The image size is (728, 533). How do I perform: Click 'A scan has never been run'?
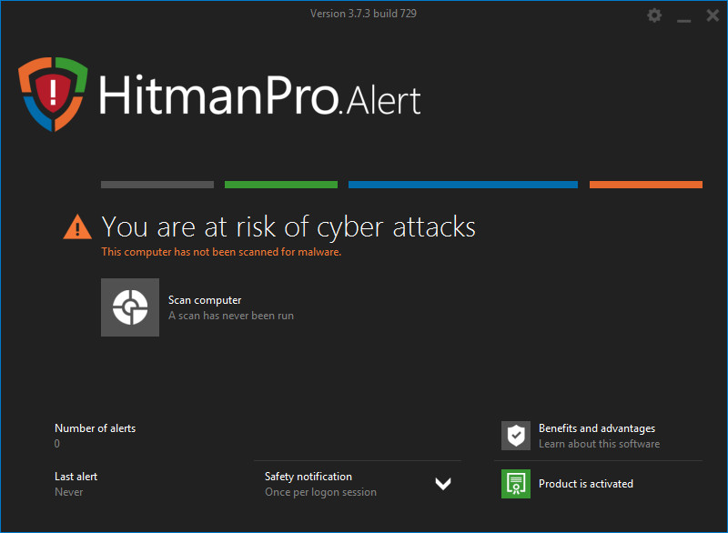[x=231, y=316]
